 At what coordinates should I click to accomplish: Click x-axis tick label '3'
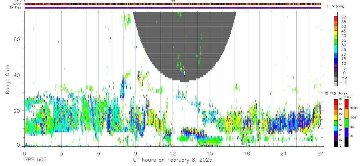(x=61, y=153)
